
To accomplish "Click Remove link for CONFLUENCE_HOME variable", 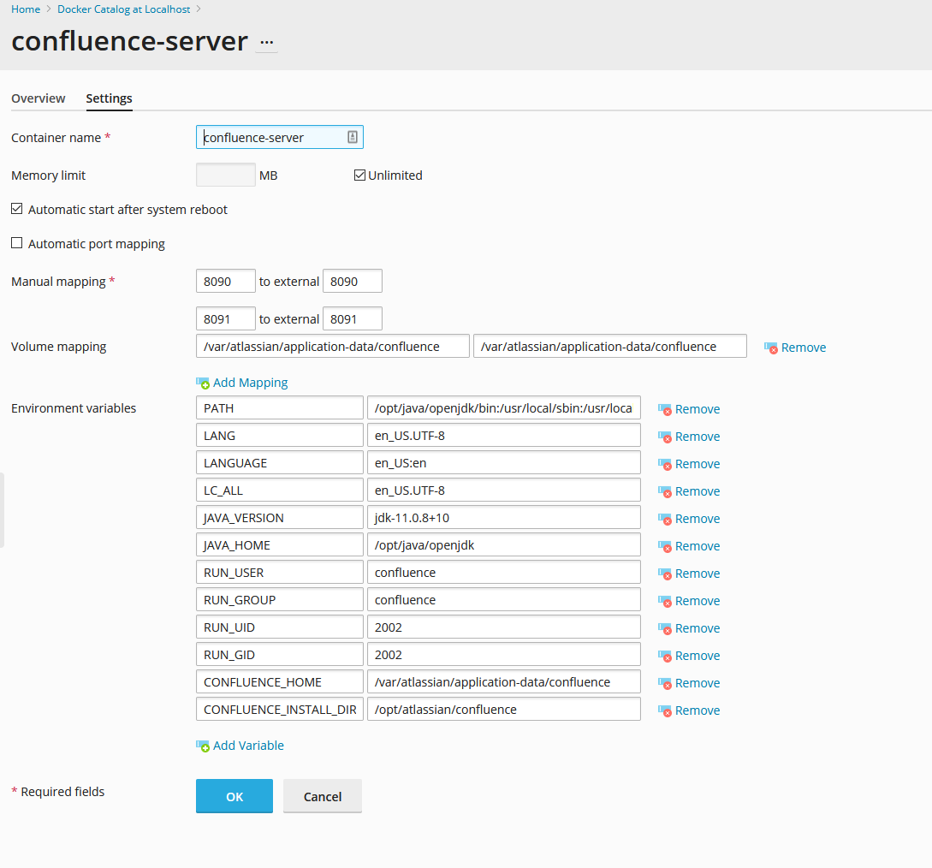I will click(698, 683).
